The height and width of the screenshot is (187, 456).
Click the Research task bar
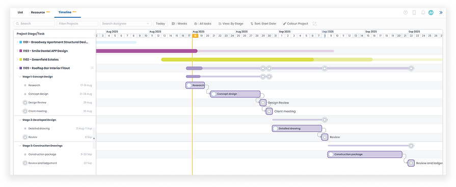pos(195,86)
